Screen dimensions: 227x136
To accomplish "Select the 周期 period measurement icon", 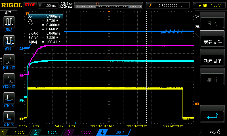I will [x=9, y=22].
